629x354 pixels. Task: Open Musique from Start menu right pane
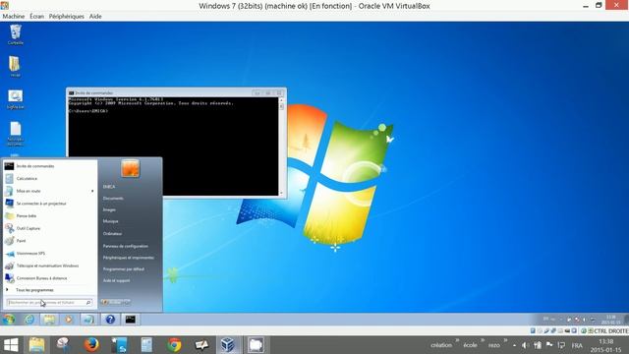111,221
